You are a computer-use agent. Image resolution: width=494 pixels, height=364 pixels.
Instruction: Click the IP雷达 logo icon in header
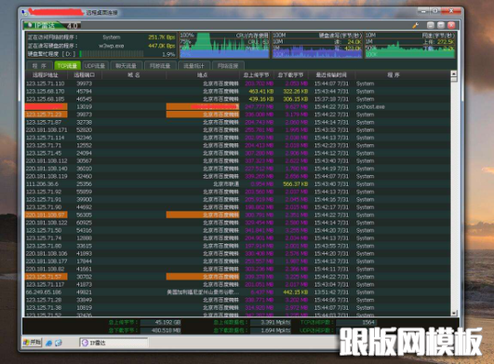30,25
